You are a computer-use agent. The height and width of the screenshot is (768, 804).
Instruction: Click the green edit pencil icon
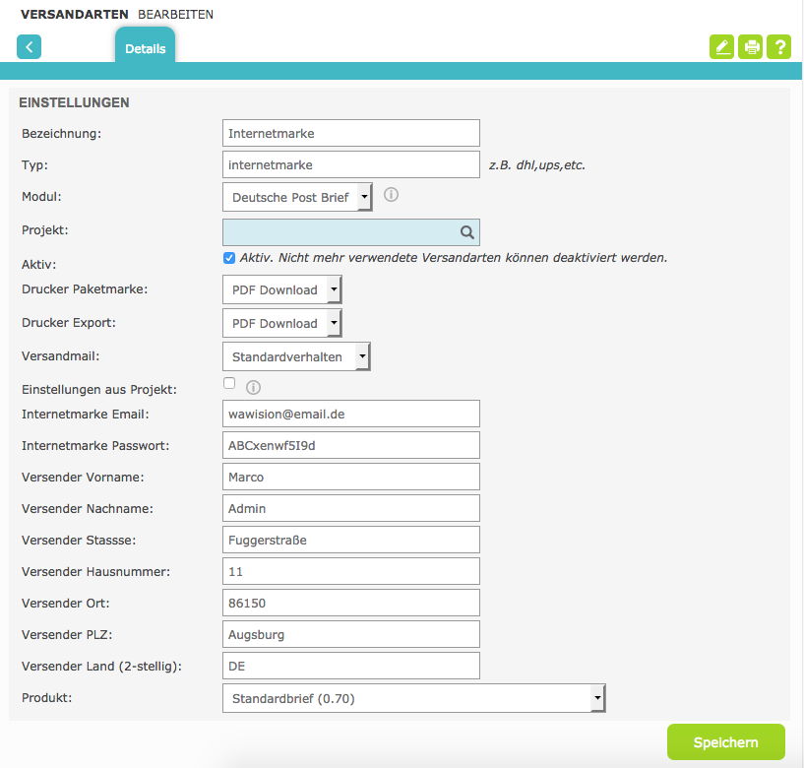pyautogui.click(x=721, y=47)
